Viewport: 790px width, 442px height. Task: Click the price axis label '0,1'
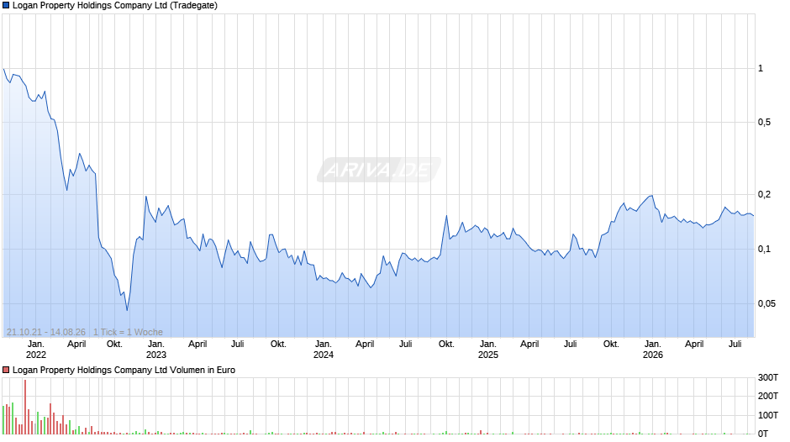[764, 249]
